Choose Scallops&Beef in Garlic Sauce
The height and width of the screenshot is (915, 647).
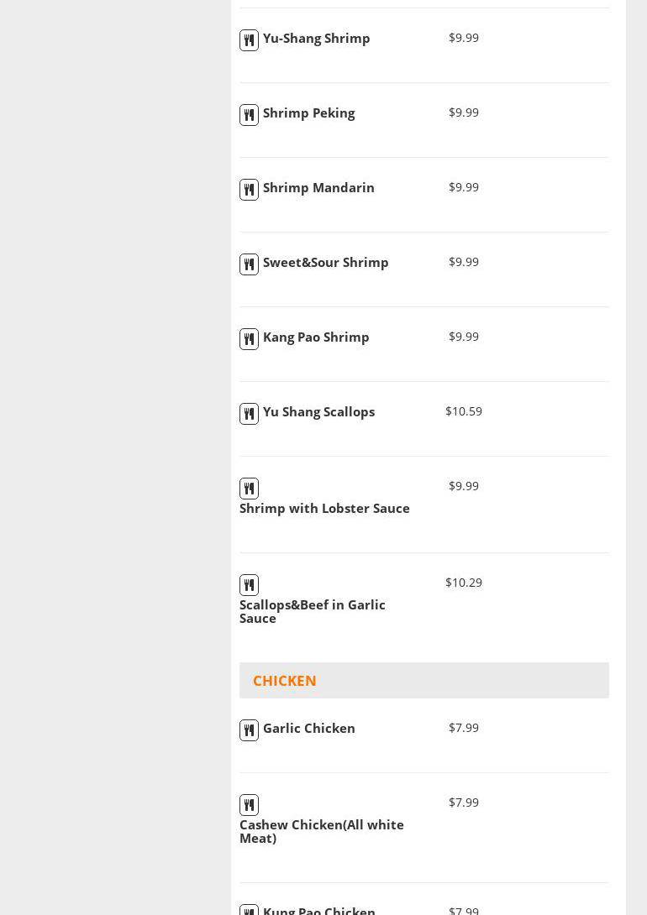click(x=313, y=611)
